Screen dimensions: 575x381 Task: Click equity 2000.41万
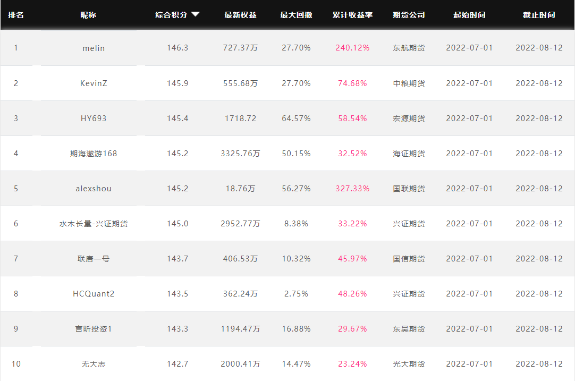click(x=241, y=364)
